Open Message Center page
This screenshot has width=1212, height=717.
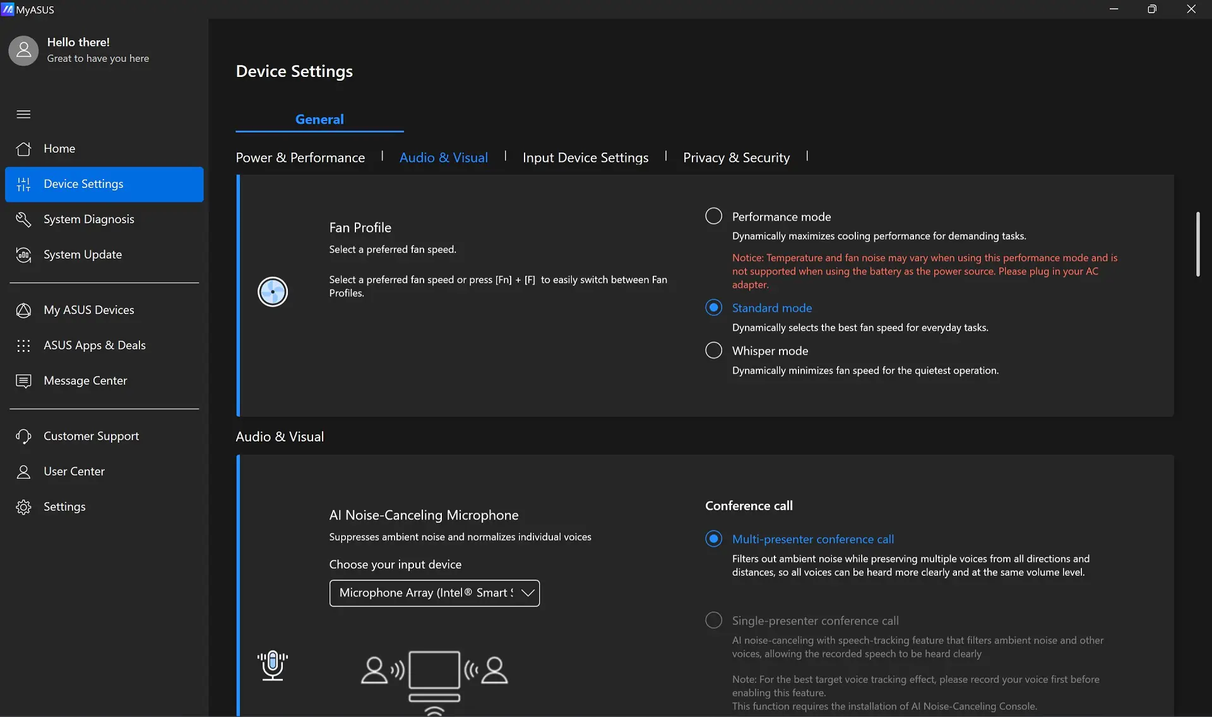coord(104,381)
